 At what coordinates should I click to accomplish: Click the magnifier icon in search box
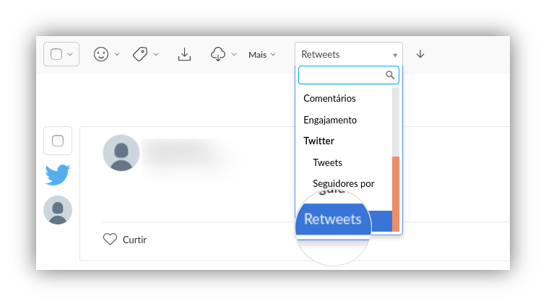point(390,75)
